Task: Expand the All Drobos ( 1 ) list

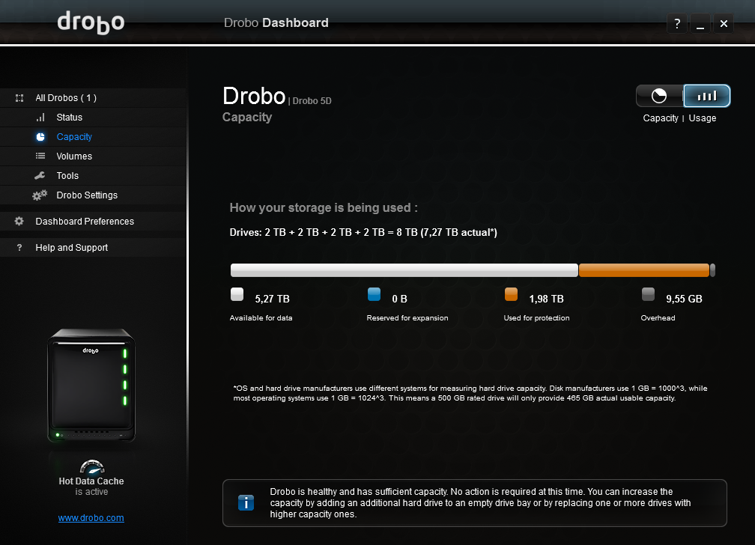Action: pyautogui.click(x=66, y=98)
